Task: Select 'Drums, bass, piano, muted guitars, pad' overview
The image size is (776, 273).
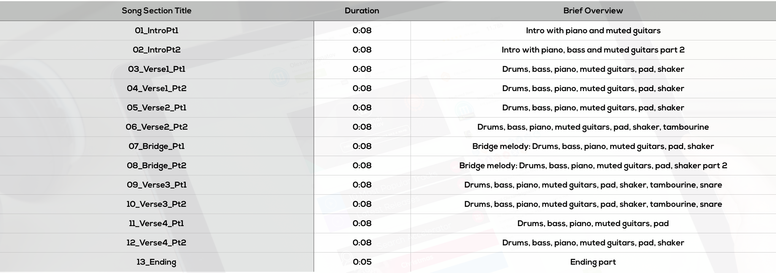Action: pyautogui.click(x=593, y=223)
